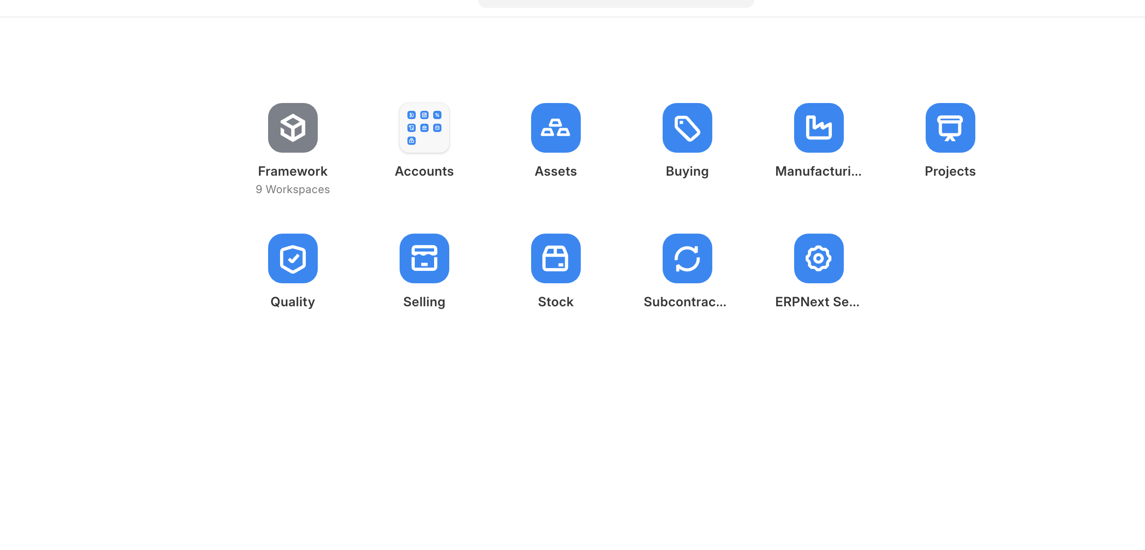Click the 9 Workspaces subtitle

[293, 189]
